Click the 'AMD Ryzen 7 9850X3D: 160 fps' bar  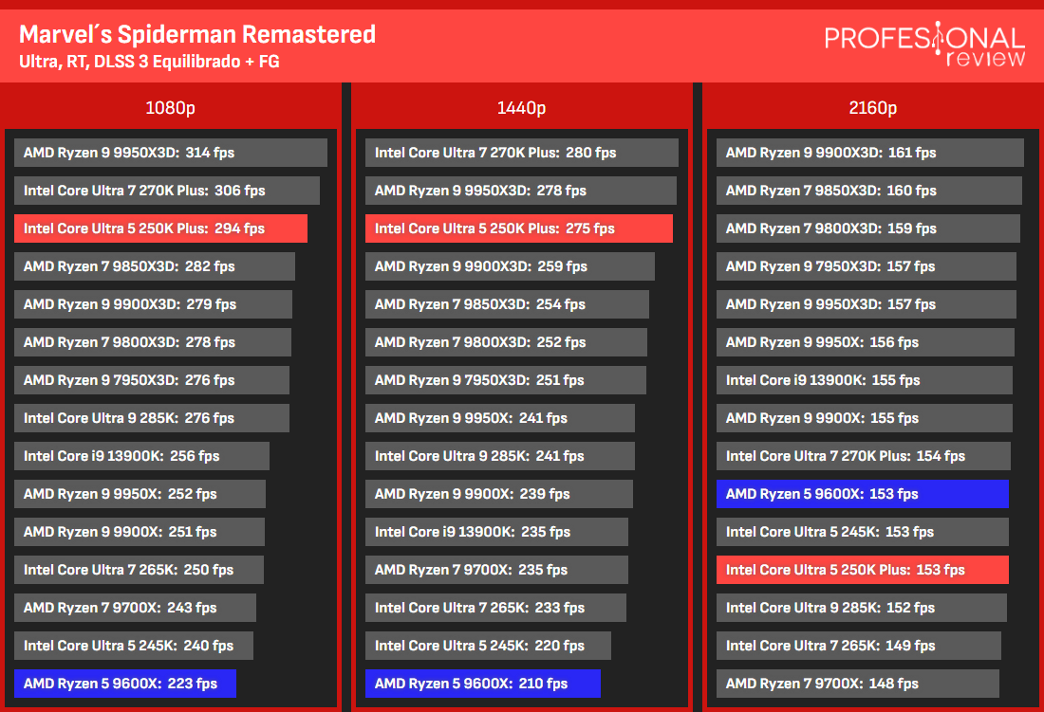[869, 191]
